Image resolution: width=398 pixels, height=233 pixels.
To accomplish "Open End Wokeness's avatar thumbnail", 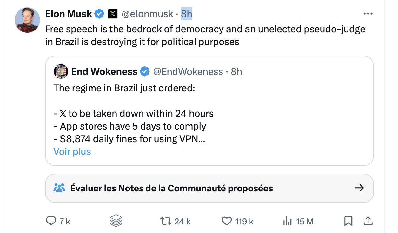I will [61, 72].
